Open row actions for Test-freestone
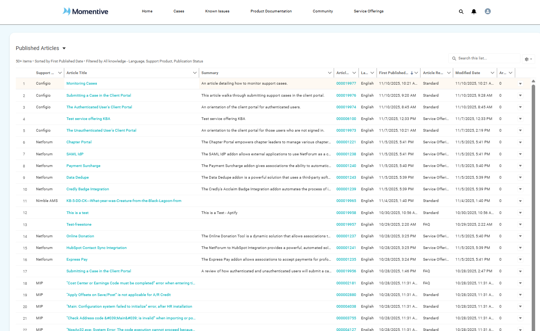The image size is (540, 331). pos(520,225)
